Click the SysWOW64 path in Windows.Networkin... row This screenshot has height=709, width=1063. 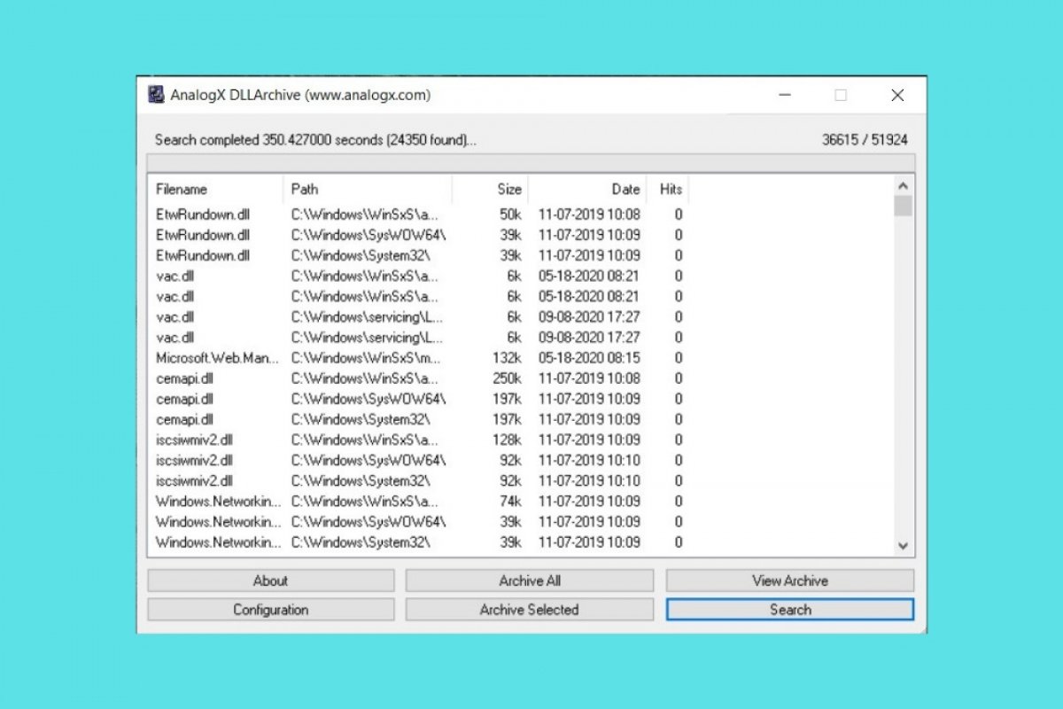369,521
